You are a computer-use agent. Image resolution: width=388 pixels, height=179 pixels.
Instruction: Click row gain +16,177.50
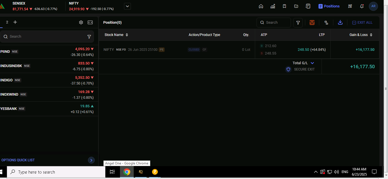tap(365, 50)
